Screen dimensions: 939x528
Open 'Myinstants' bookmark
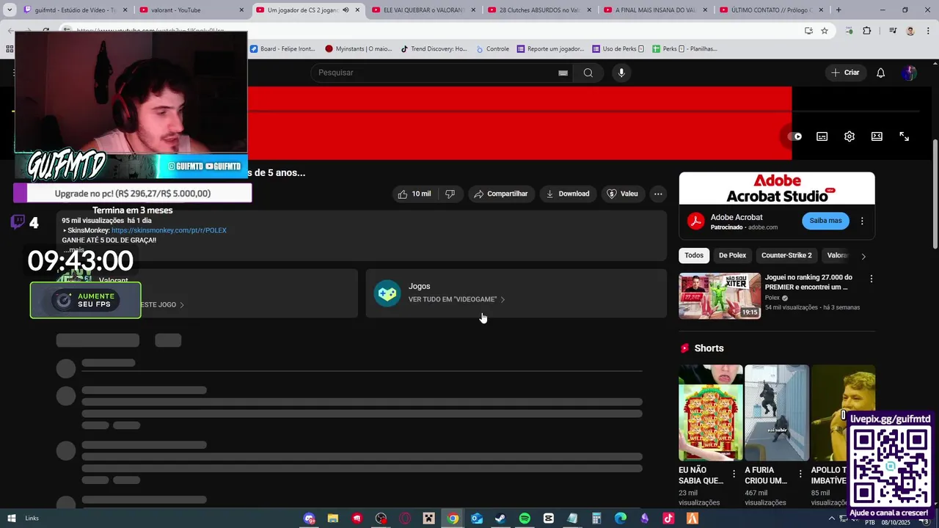pos(359,49)
